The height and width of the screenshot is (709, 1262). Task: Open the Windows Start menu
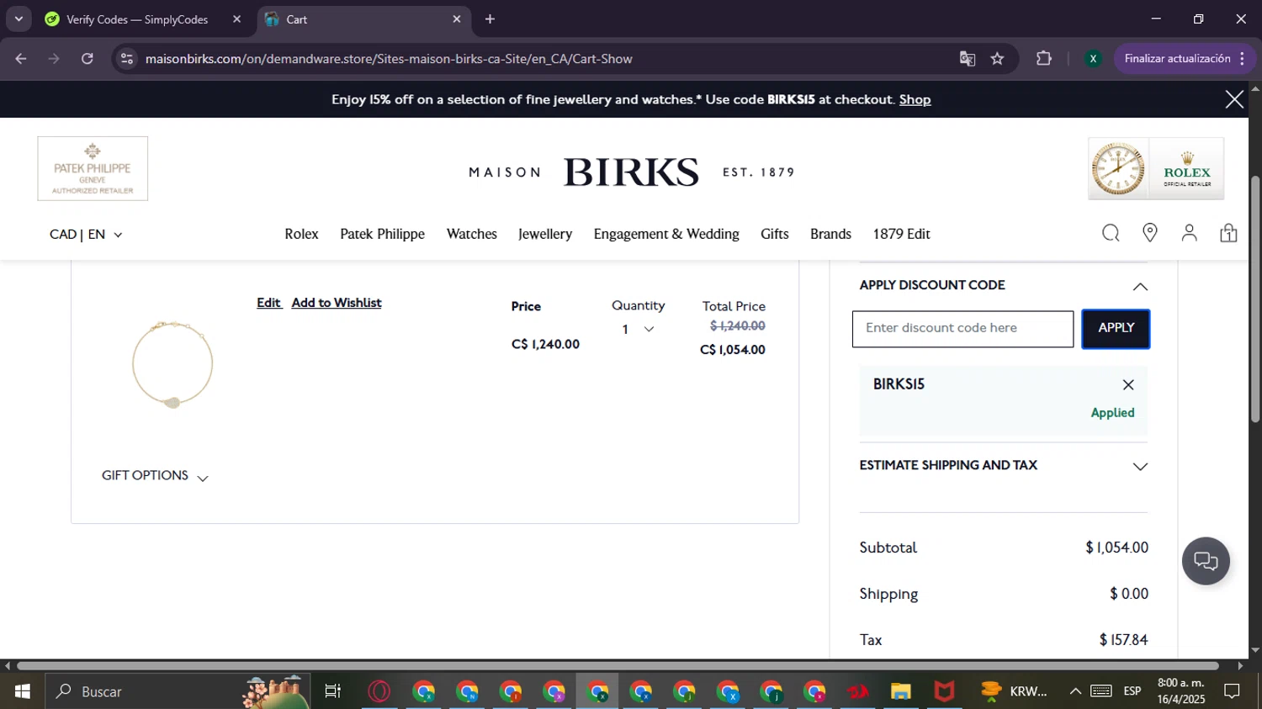point(22,691)
